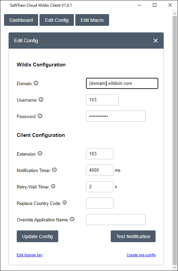Screen dimensions: 178x271
Task: Click the Update Config button
Action: (37, 236)
